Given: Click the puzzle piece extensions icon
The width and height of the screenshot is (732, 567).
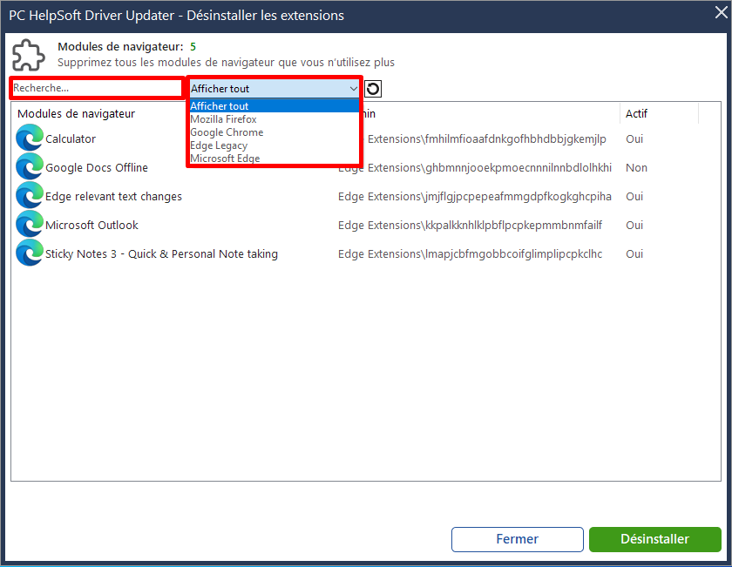Looking at the screenshot, I should 28,55.
